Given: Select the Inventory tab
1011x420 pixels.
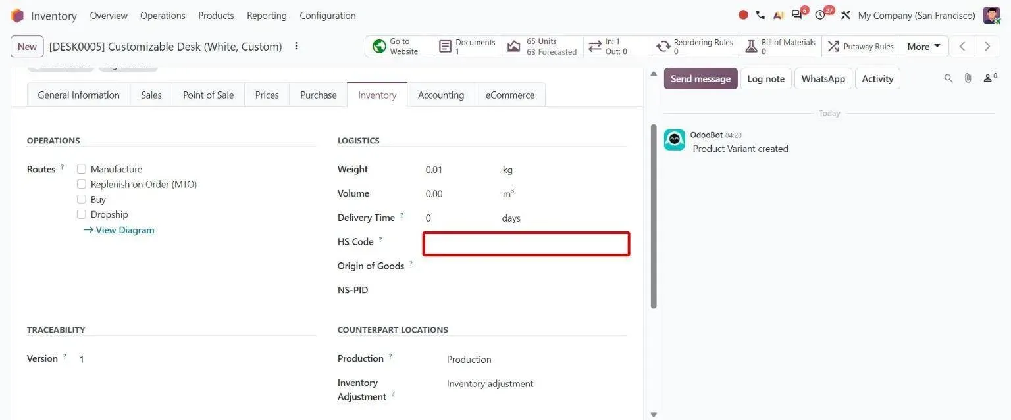Looking at the screenshot, I should pyautogui.click(x=377, y=95).
